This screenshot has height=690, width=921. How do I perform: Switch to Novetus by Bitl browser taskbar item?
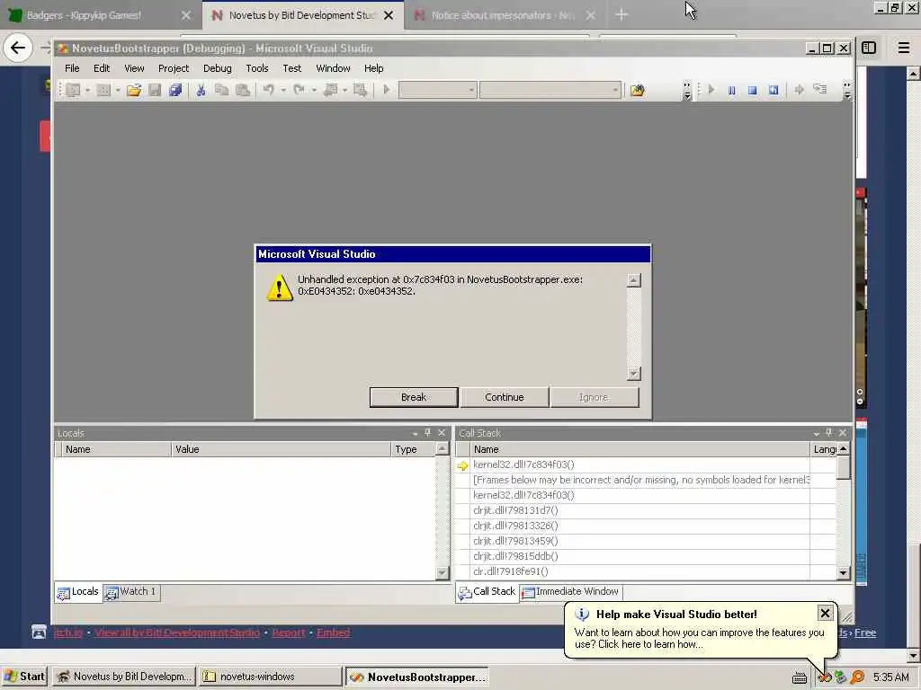[124, 677]
